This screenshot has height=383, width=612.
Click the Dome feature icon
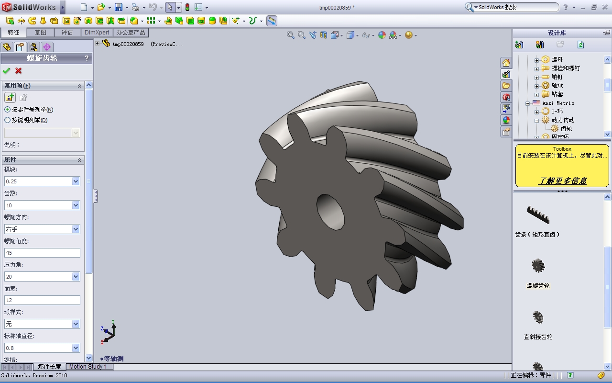tap(212, 21)
